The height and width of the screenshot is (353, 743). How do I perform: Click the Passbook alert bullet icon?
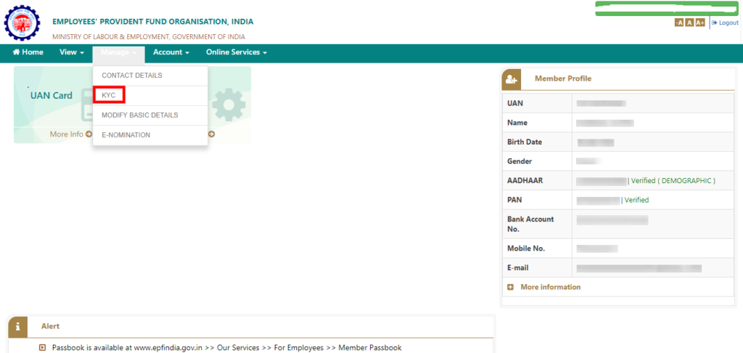coord(43,348)
